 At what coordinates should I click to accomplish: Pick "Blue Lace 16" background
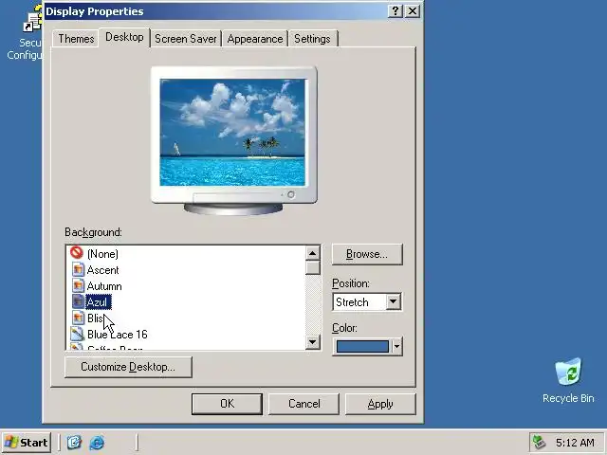(118, 335)
